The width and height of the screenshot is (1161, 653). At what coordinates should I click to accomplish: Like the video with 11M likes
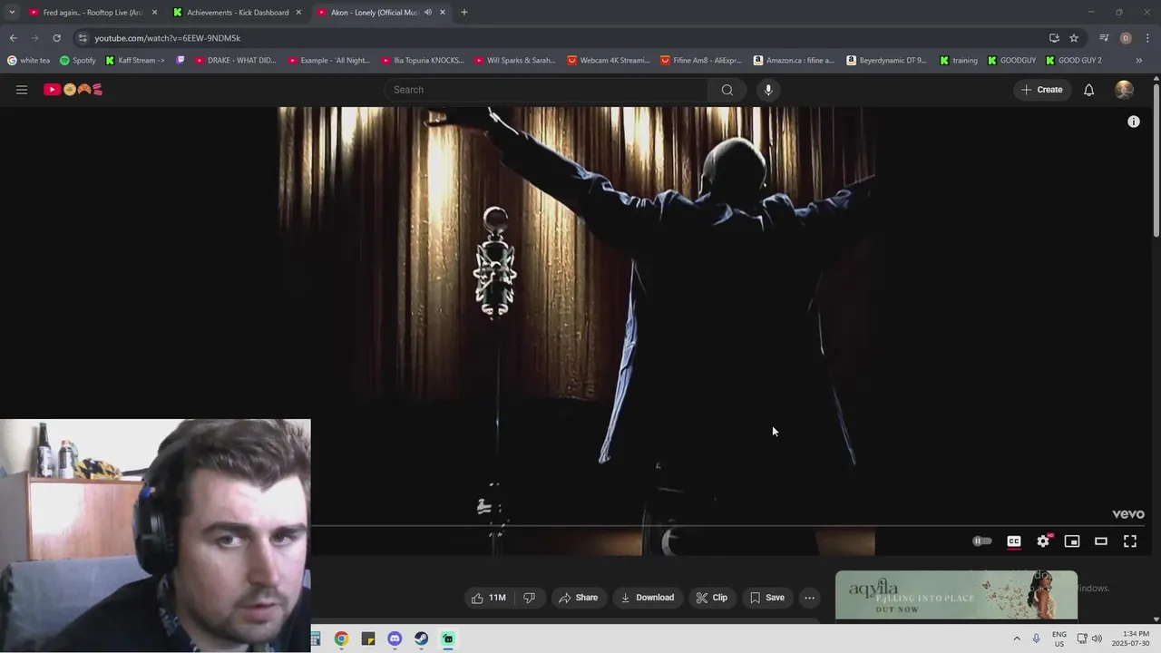(488, 598)
